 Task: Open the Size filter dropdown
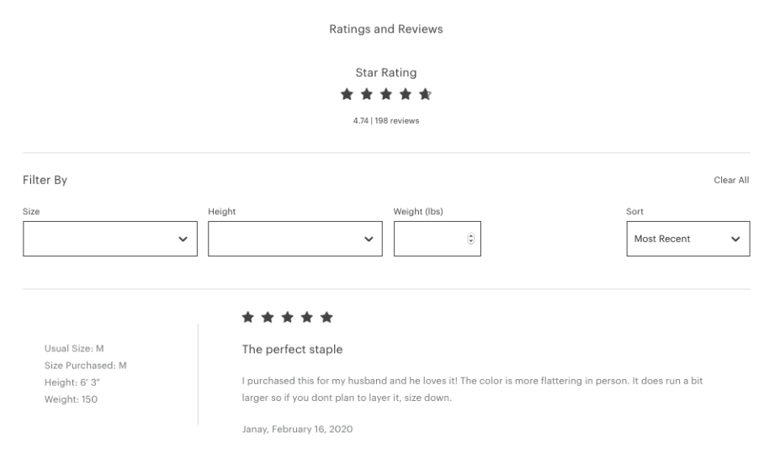(x=110, y=239)
